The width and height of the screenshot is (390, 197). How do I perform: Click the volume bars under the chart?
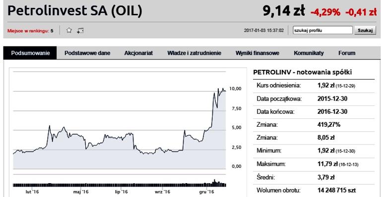[x=120, y=185]
